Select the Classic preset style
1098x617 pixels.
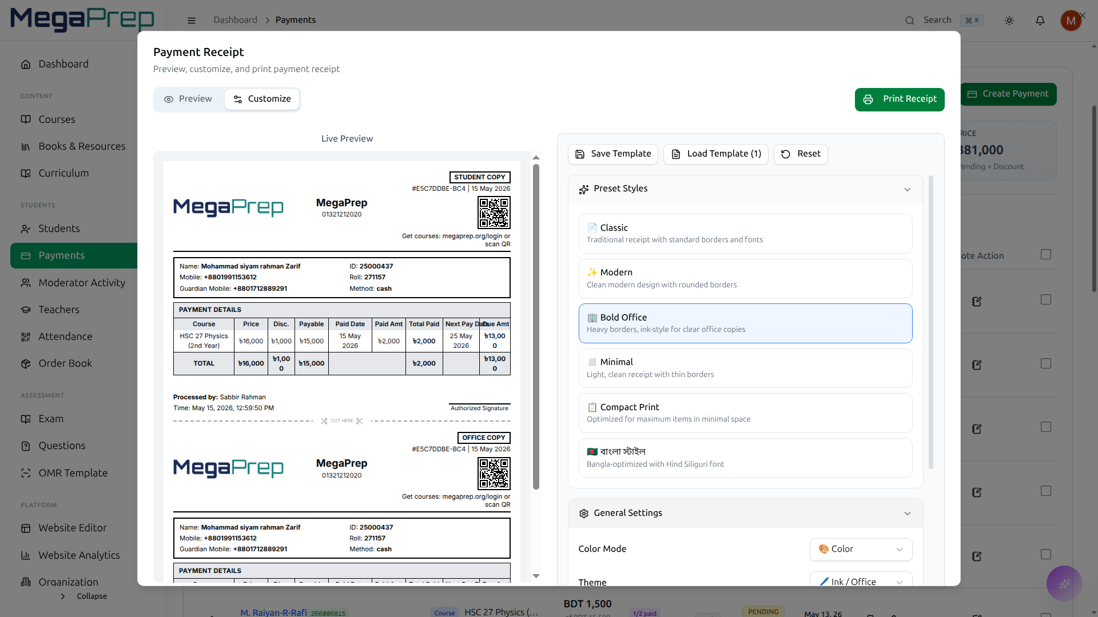pos(745,234)
